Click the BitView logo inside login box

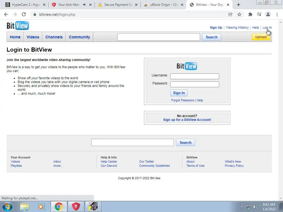187,66
